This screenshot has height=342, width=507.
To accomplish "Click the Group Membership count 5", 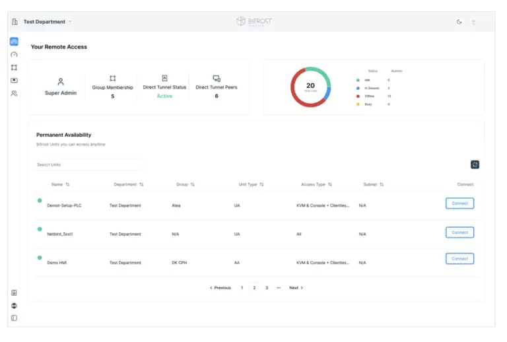I will tap(112, 96).
